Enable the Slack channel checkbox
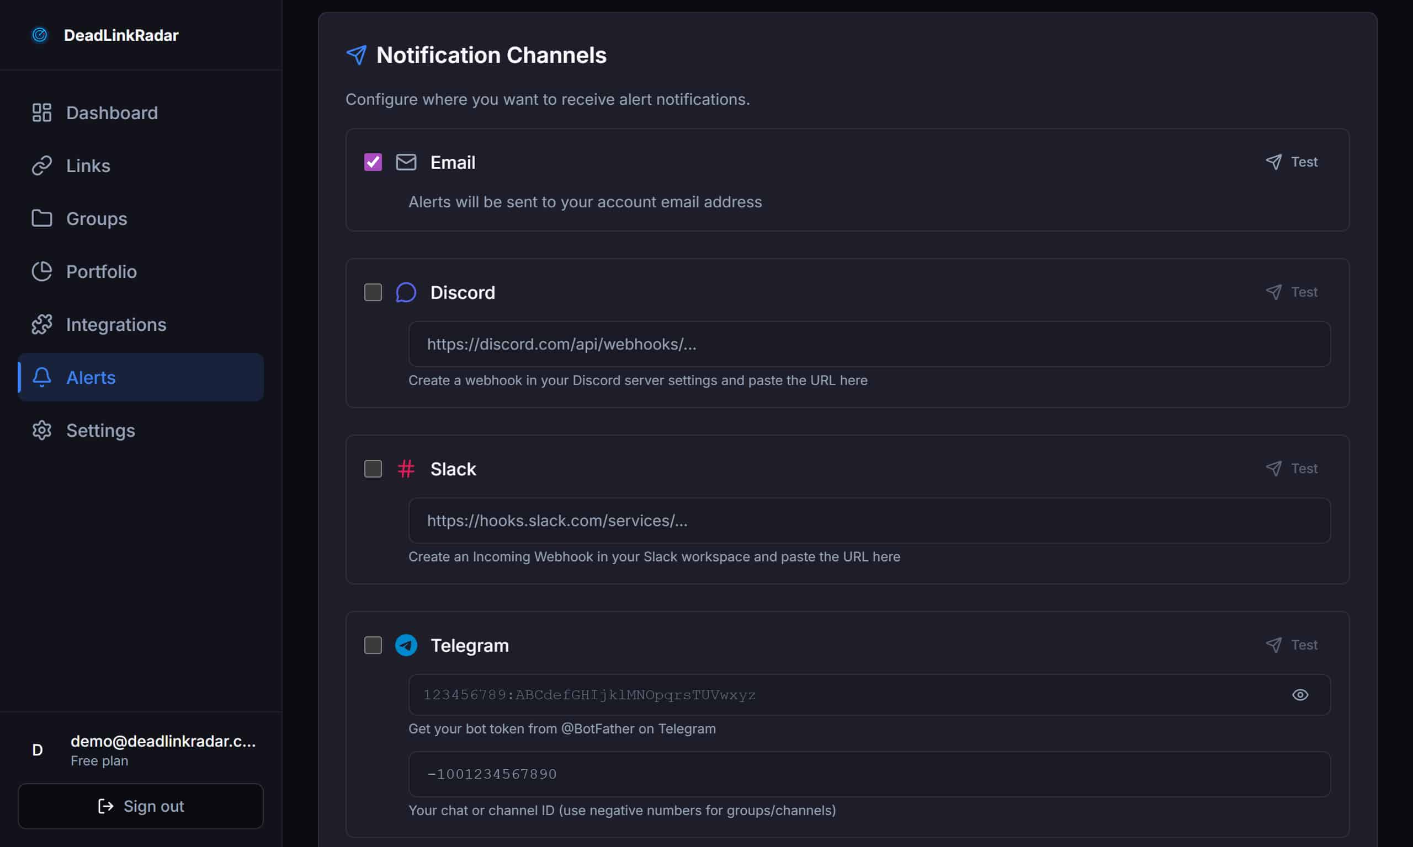This screenshot has height=847, width=1413. click(373, 469)
